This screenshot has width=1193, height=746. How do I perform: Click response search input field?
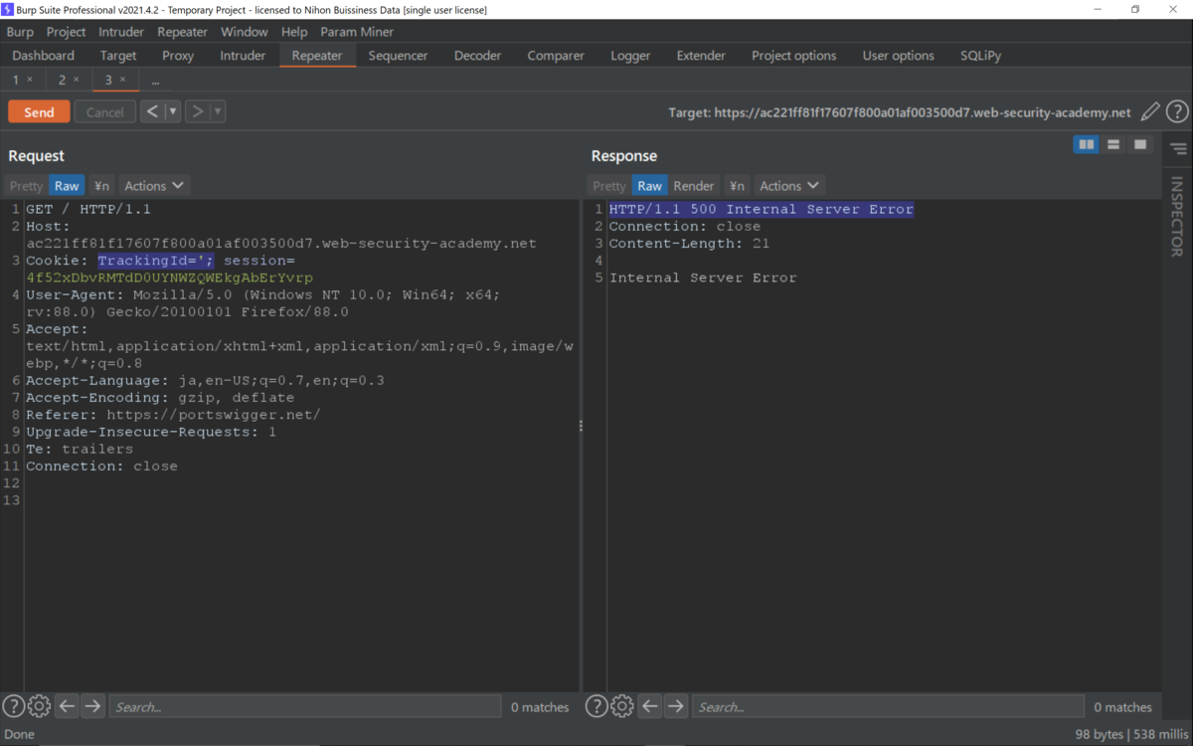888,706
